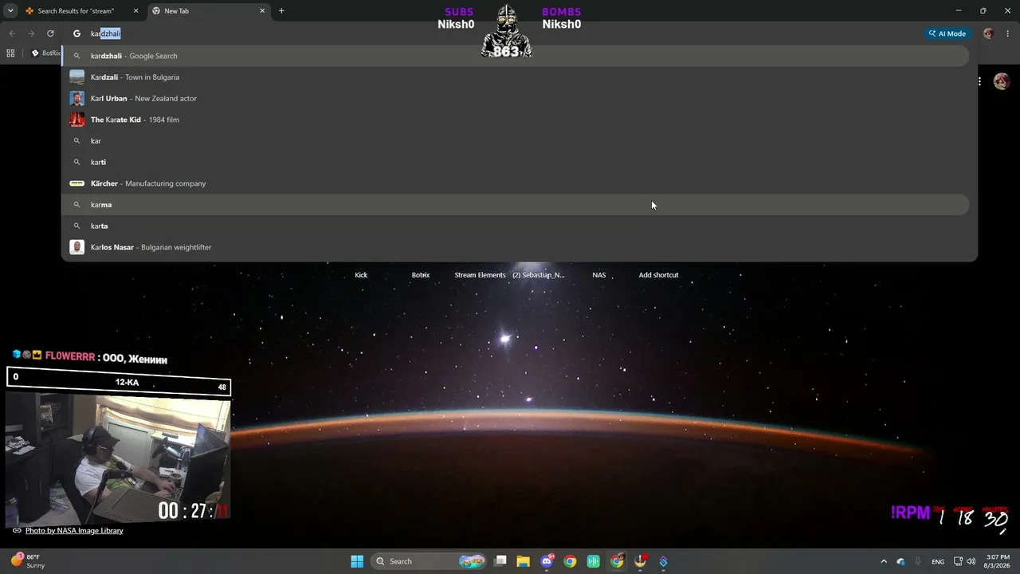The width and height of the screenshot is (1020, 574).
Task: Open the Chrome three-dot menu
Action: pos(1008,33)
